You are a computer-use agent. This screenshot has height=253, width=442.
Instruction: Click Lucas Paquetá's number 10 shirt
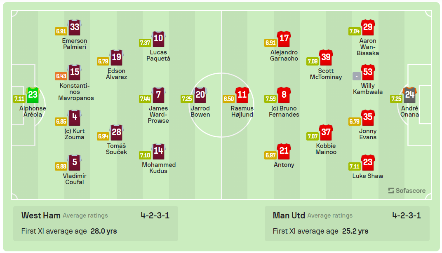(158, 39)
